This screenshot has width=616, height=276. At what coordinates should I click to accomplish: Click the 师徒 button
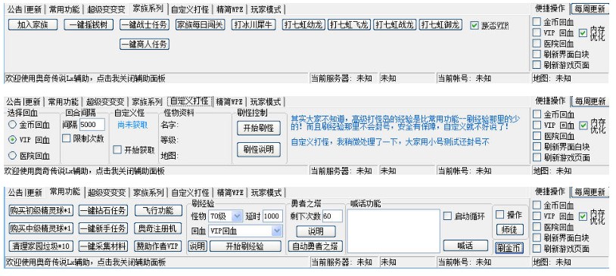pos(509,229)
